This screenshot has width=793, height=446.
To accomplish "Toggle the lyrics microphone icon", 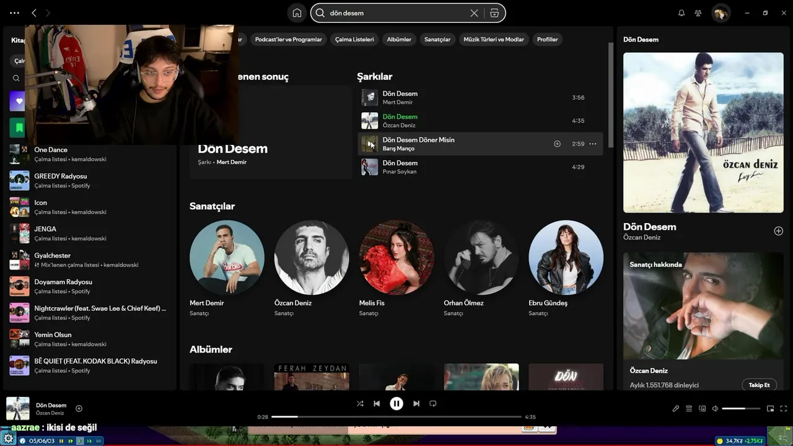I will (x=676, y=408).
